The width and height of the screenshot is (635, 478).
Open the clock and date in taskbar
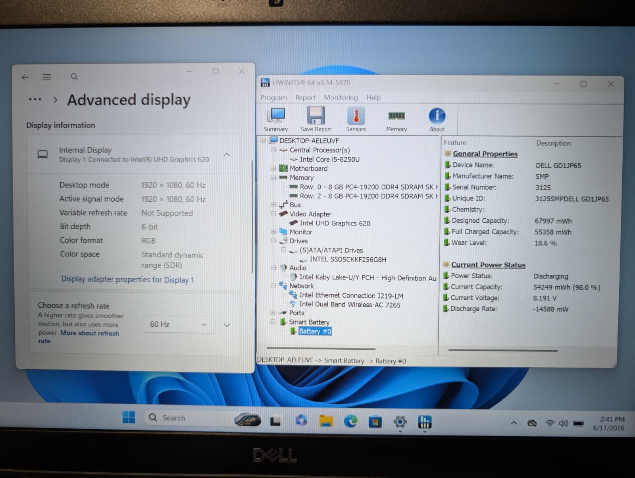pos(609,424)
